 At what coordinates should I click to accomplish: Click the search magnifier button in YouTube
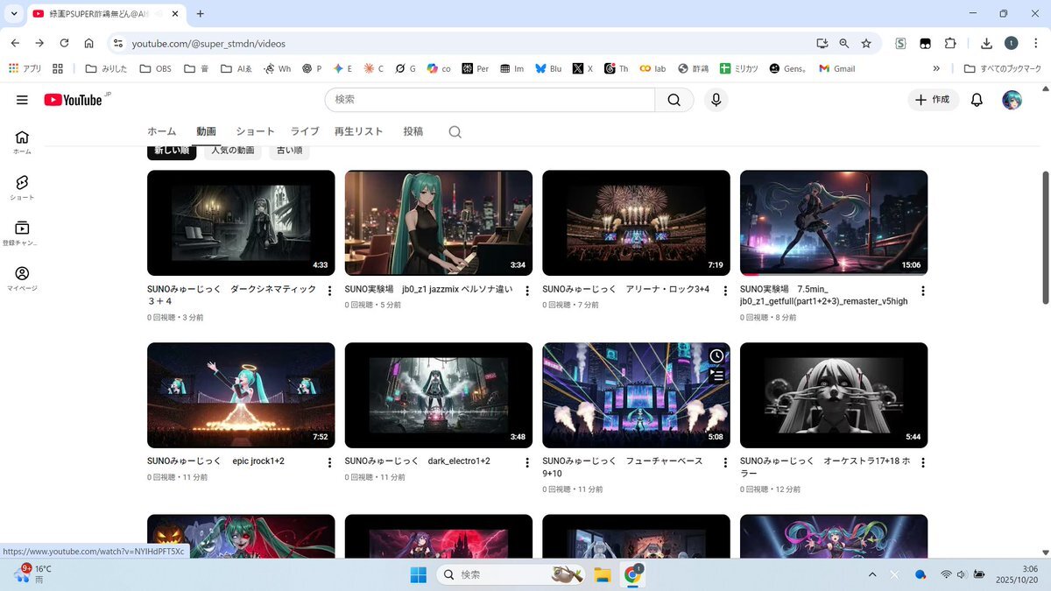674,100
